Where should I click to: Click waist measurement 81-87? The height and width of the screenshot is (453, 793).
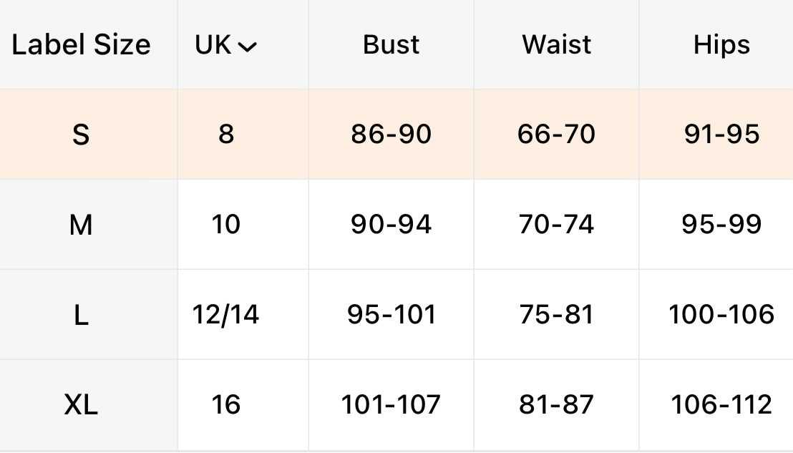pyautogui.click(x=556, y=405)
